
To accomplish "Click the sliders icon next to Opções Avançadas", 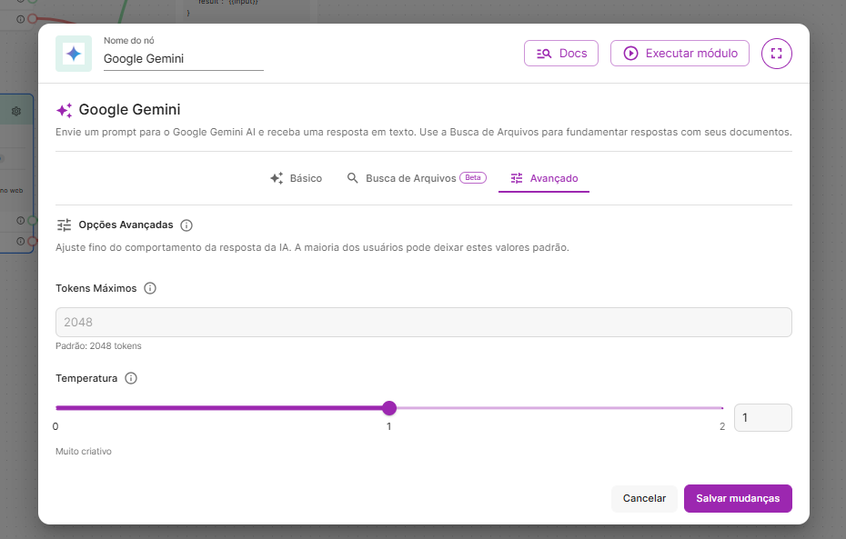I will pyautogui.click(x=64, y=225).
